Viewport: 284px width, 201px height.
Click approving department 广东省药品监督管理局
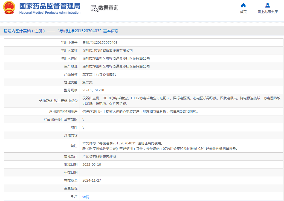(99, 157)
